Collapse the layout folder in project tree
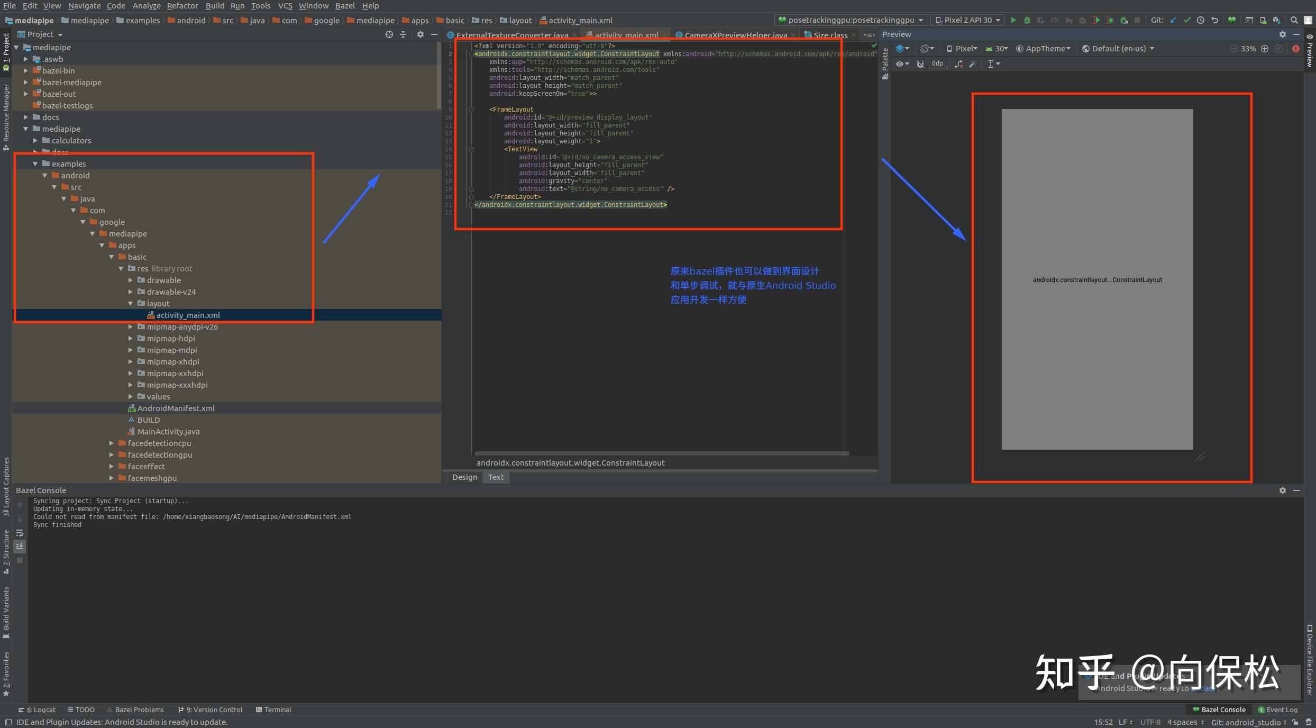The height and width of the screenshot is (728, 1316). point(131,304)
